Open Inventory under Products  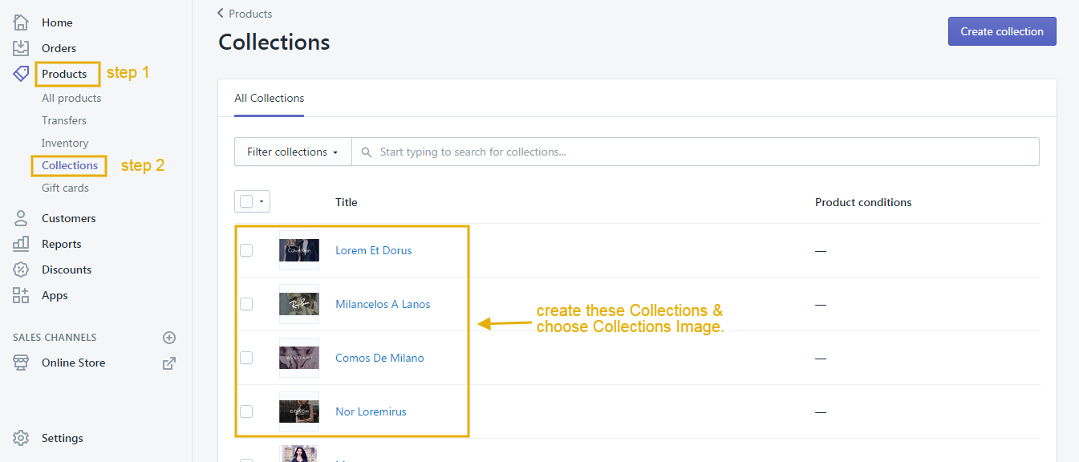point(65,143)
